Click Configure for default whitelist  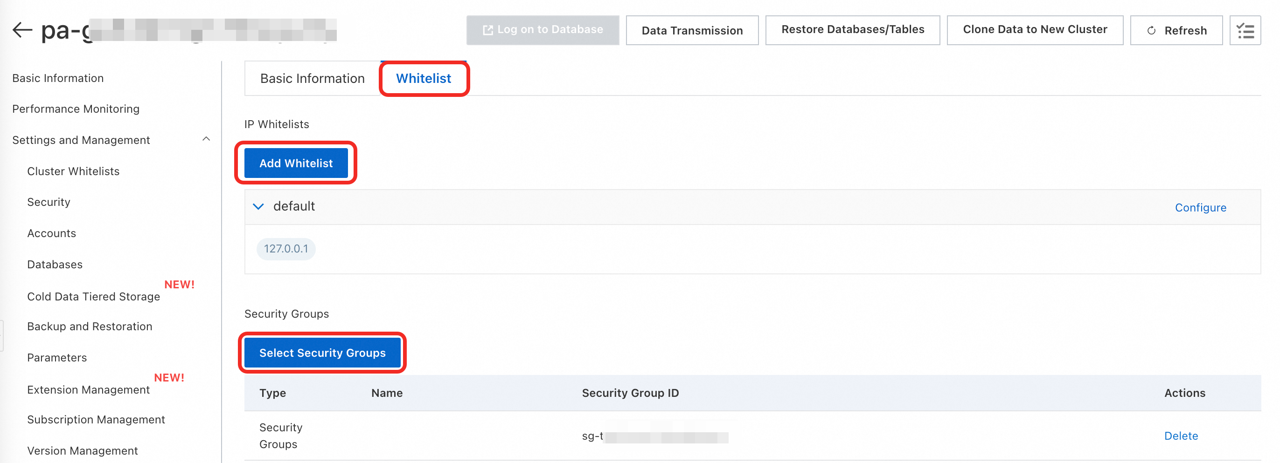point(1200,207)
